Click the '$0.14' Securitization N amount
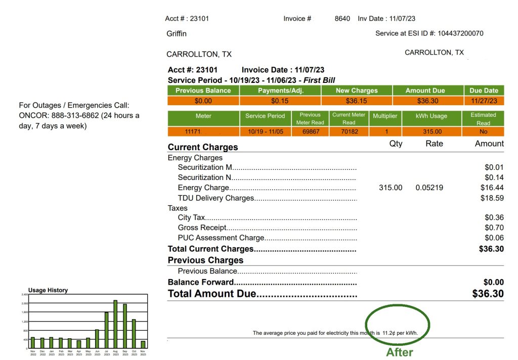This screenshot has width=518, height=360. [x=494, y=177]
